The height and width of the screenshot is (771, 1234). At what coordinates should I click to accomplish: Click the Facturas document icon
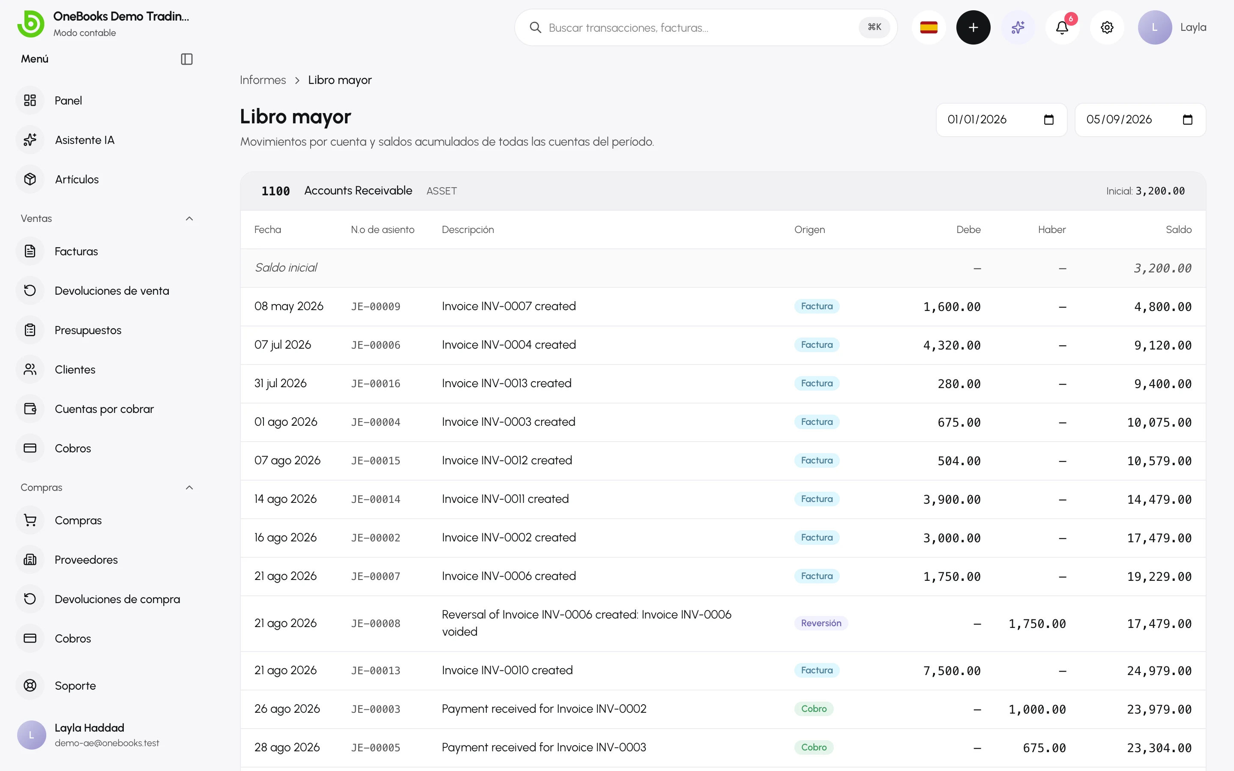click(30, 251)
